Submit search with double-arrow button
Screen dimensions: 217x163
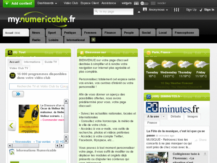pyautogui.click(x=18, y=94)
